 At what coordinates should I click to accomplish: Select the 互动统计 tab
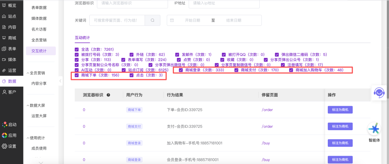tap(82, 38)
